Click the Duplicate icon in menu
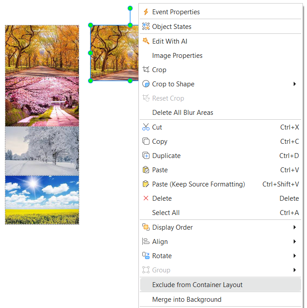This screenshot has height=308, width=307. [146, 156]
